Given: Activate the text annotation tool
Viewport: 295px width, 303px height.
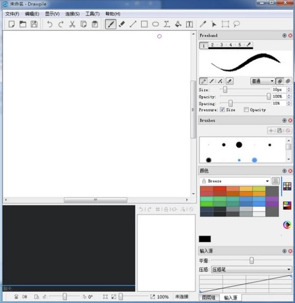Looking at the screenshot, I should point(189,24).
